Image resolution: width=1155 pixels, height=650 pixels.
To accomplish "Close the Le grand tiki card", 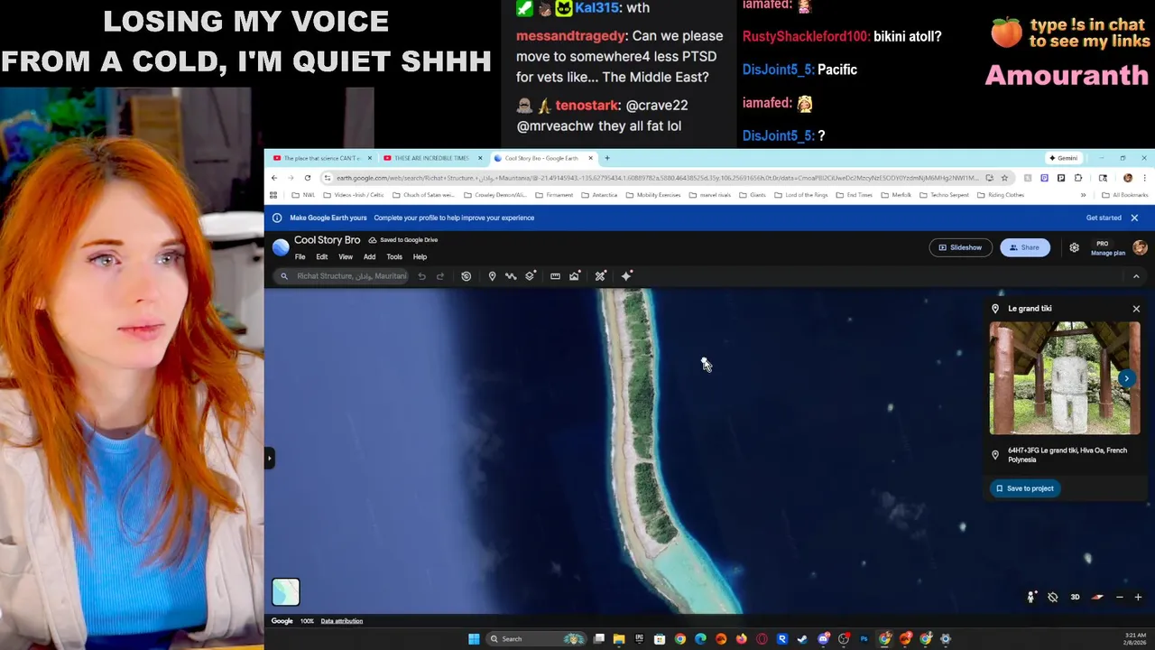I will (1136, 309).
